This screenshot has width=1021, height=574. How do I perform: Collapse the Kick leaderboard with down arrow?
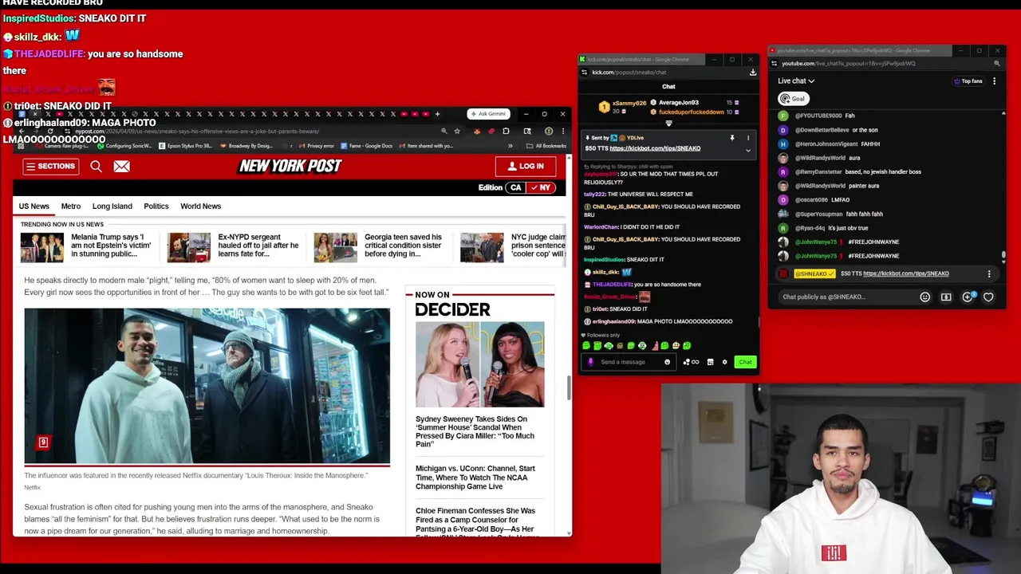pos(668,124)
